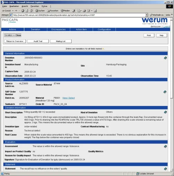This screenshot has height=176, width=174.
Task: Click the Help button
Action: [162, 35]
